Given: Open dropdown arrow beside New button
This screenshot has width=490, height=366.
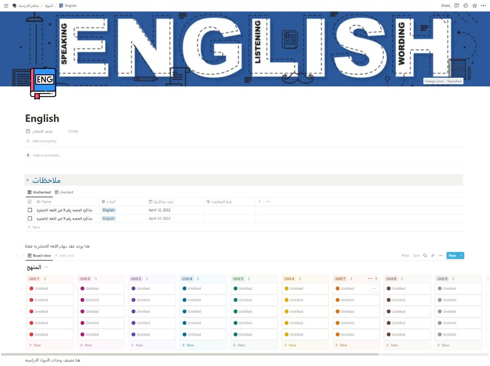Looking at the screenshot, I should [x=461, y=255].
